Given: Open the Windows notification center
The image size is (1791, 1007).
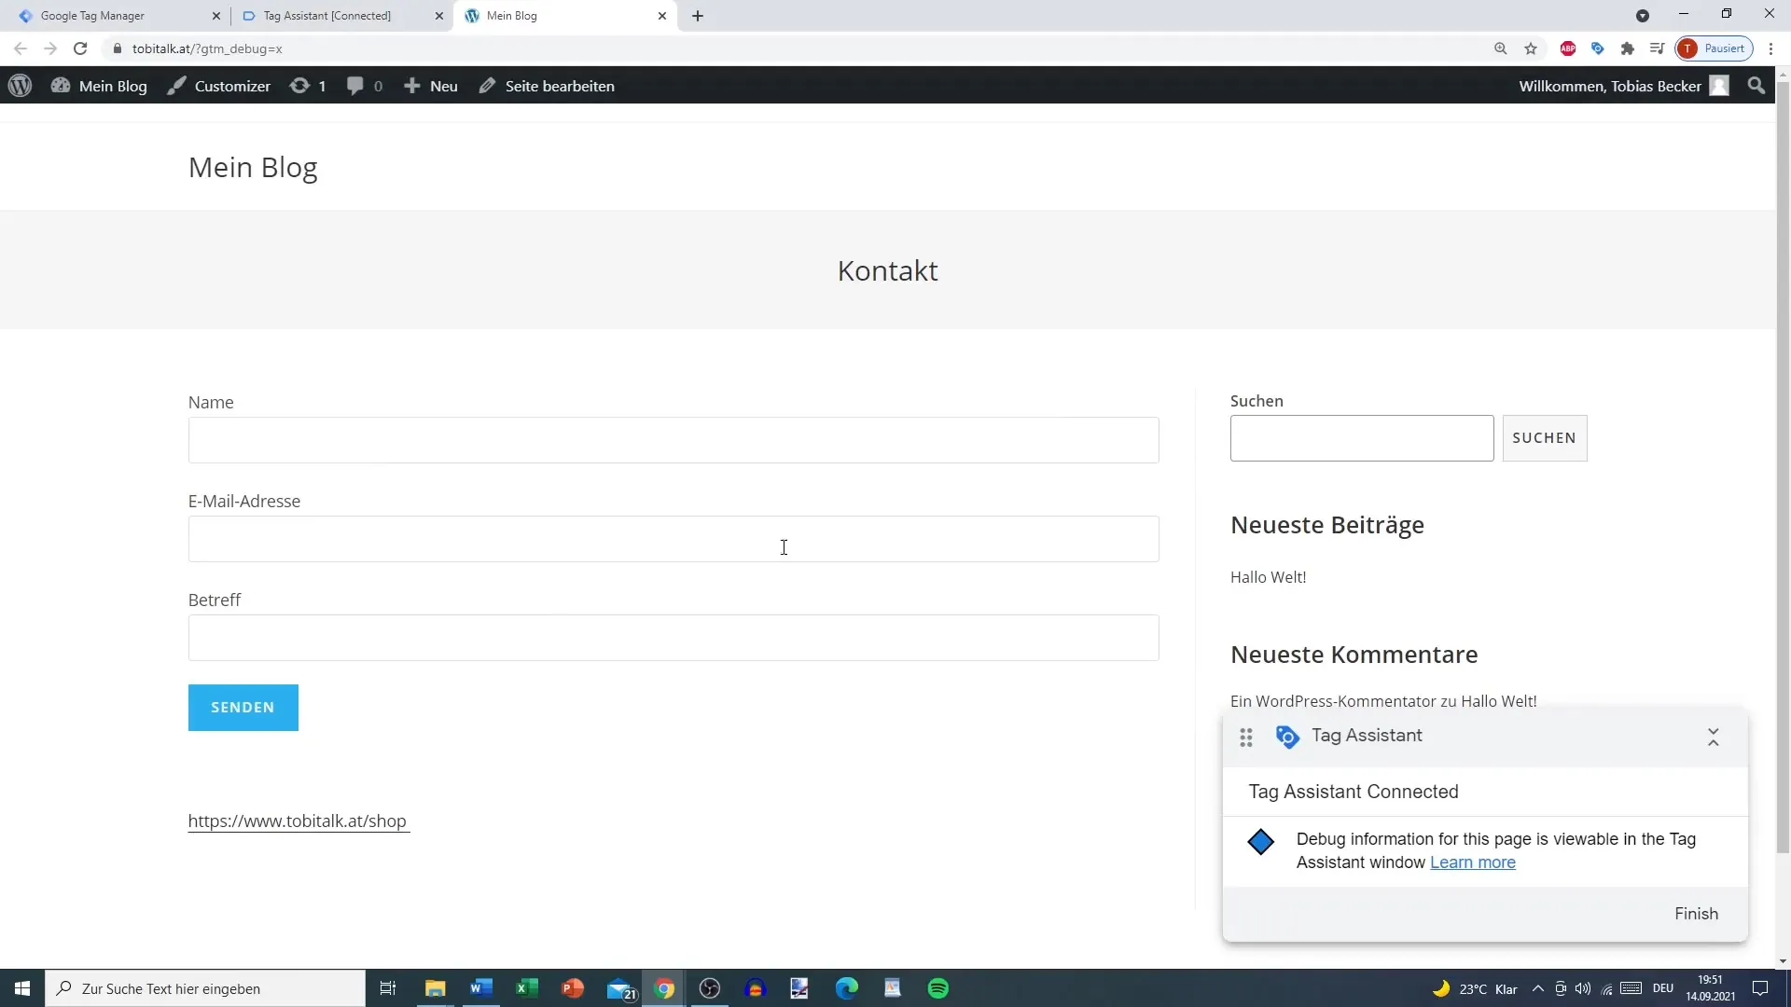Looking at the screenshot, I should (1760, 988).
